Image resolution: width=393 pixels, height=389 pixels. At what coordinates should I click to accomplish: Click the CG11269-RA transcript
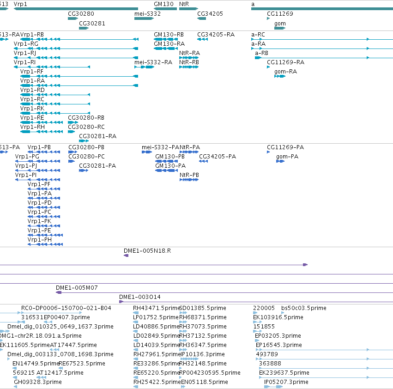(268, 67)
